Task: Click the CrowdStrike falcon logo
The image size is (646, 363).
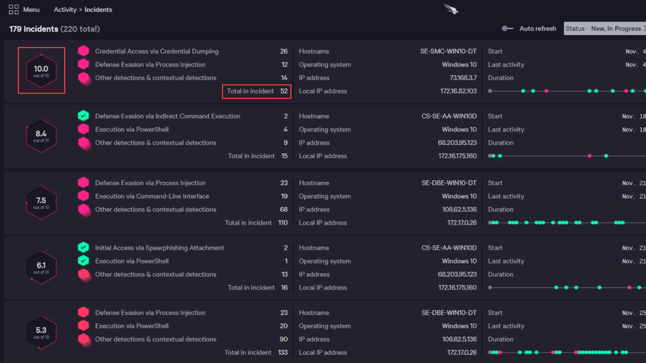Action: [x=451, y=9]
